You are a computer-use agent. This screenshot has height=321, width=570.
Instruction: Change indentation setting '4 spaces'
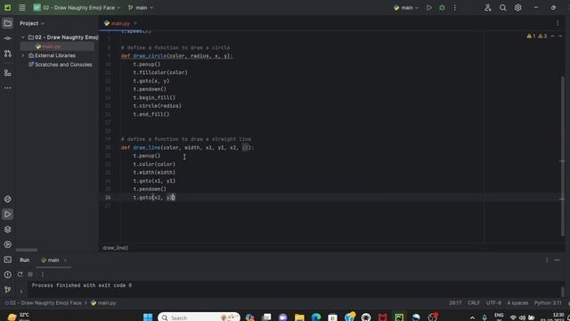click(517, 303)
